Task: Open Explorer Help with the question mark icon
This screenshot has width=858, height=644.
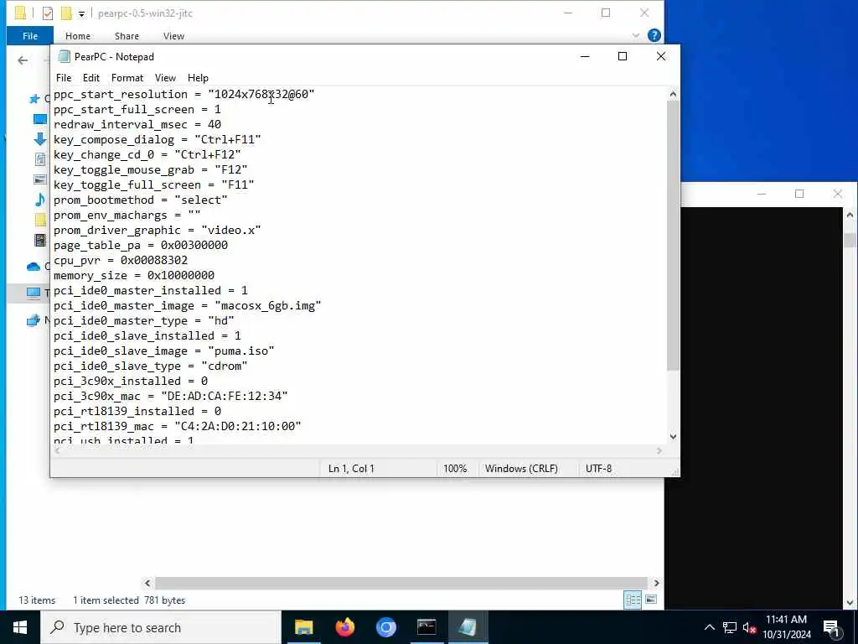Action: (x=654, y=35)
